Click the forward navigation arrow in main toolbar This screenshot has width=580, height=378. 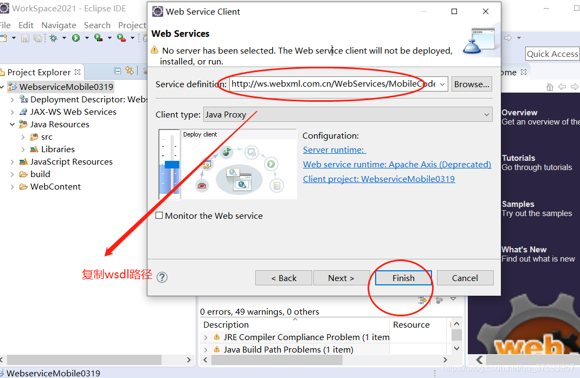coord(508,38)
